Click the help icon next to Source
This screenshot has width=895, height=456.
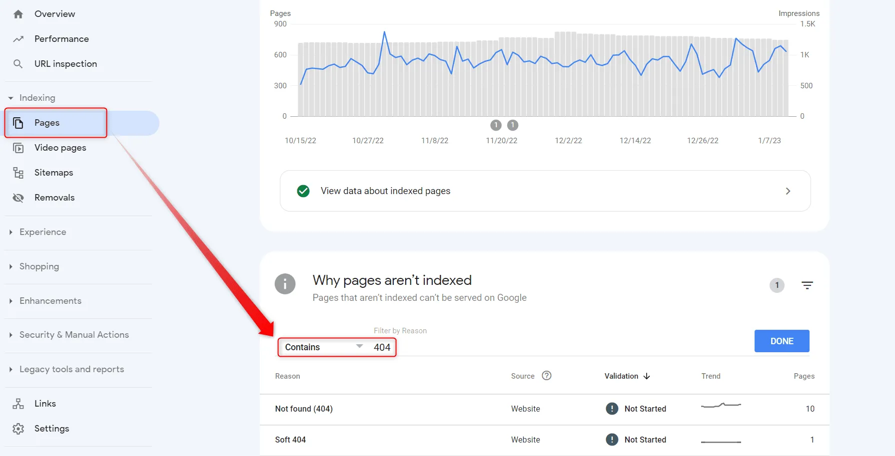[547, 376]
